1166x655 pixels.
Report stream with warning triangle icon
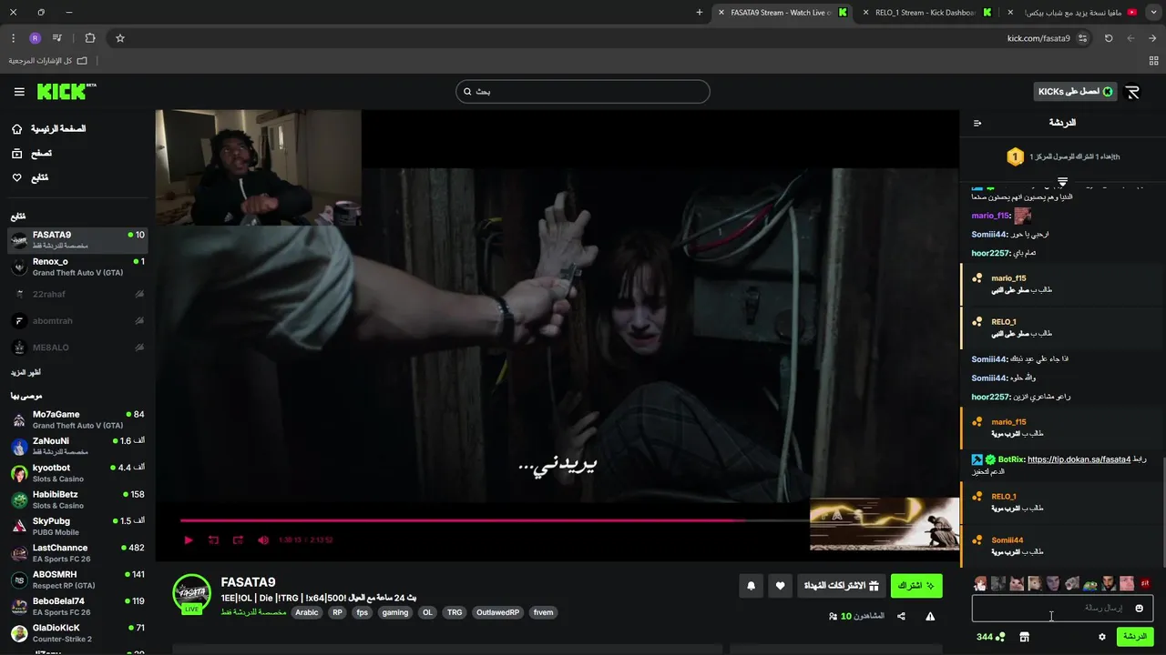(930, 617)
